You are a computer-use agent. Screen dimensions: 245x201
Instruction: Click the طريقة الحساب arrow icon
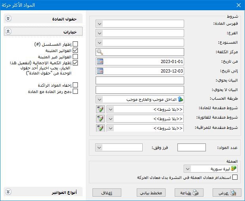180,99
